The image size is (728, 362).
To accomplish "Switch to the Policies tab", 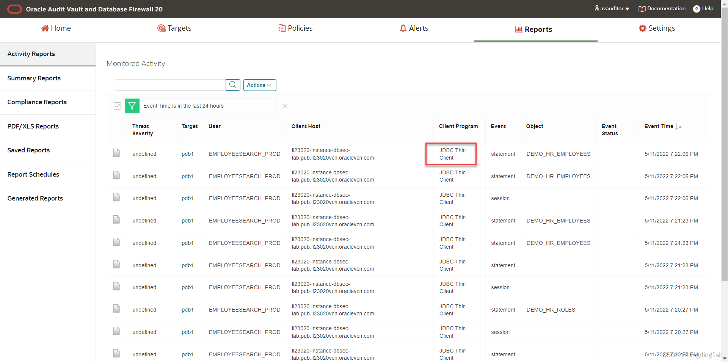I will 295,28.
